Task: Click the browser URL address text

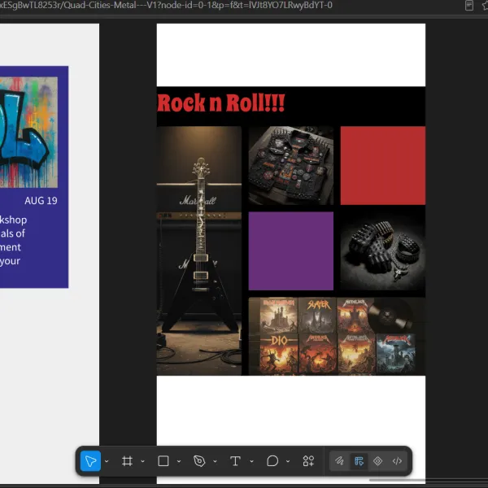Action: coord(166,6)
